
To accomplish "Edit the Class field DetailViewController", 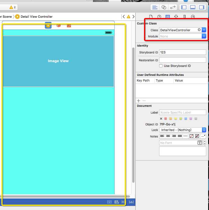I will [178, 30].
